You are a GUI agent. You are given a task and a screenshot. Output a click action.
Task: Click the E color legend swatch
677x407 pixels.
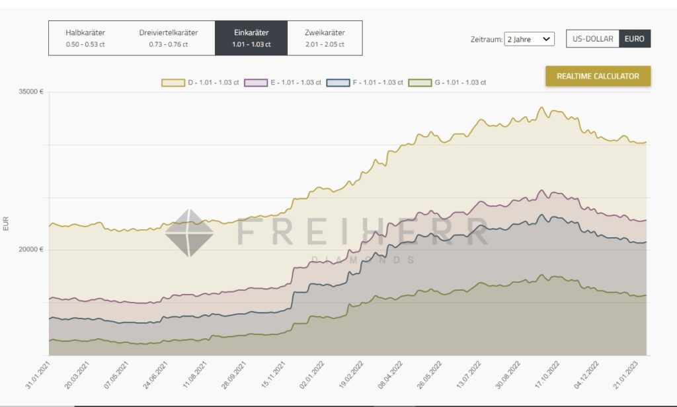(x=256, y=83)
